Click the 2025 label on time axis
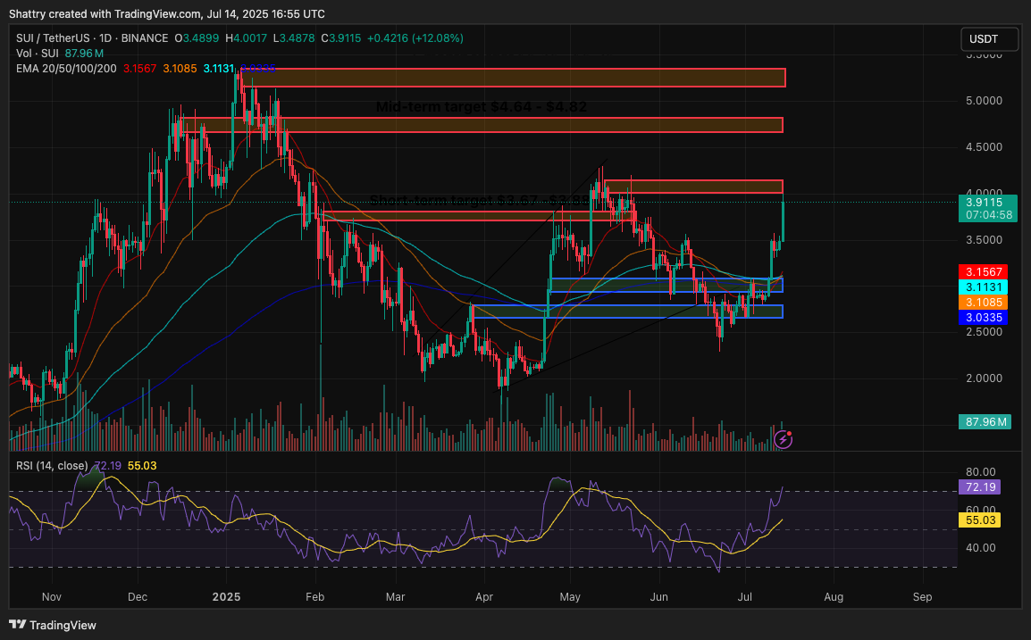Screen dimensions: 1031x640 226,596
